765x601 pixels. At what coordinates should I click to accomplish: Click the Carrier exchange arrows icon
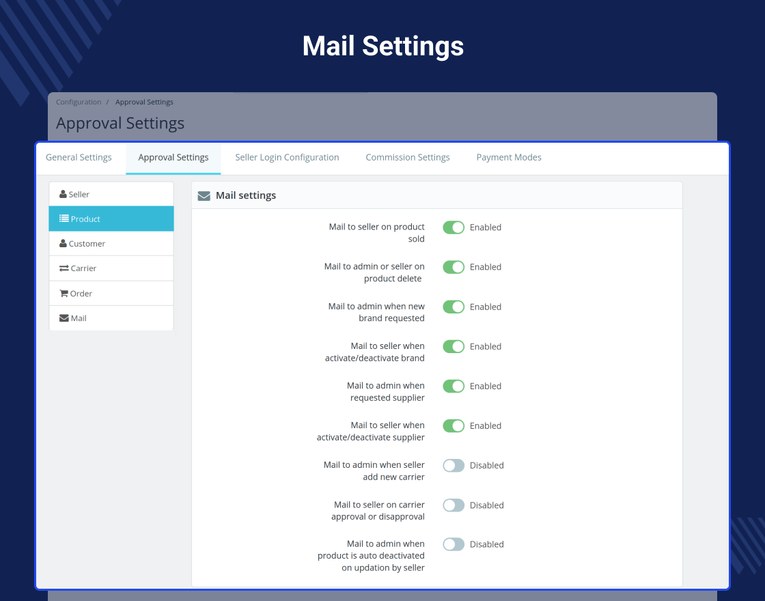64,268
